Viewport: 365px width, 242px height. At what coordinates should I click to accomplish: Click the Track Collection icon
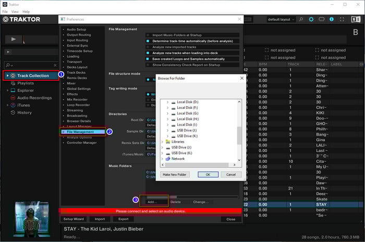[x=13, y=75]
